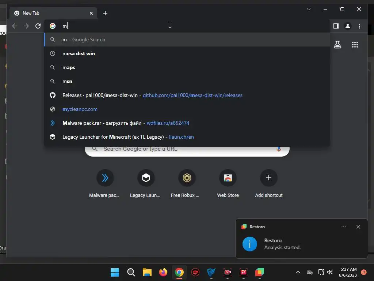Click the Add shortcut button
Screen dimensions: 374x281
coord(269,184)
